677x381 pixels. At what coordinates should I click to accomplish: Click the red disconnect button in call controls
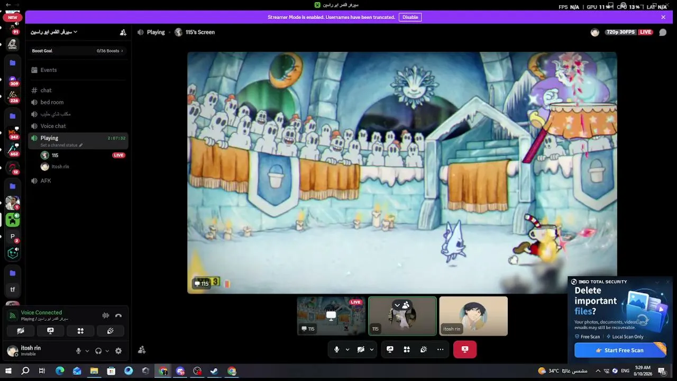point(465,349)
